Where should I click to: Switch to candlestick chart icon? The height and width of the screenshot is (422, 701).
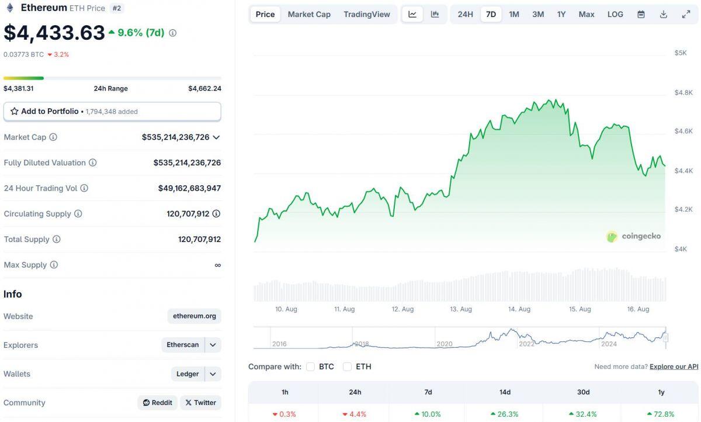(435, 13)
